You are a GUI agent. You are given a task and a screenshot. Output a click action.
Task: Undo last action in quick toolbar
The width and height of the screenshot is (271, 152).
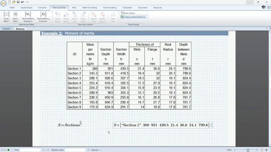(x=22, y=2)
